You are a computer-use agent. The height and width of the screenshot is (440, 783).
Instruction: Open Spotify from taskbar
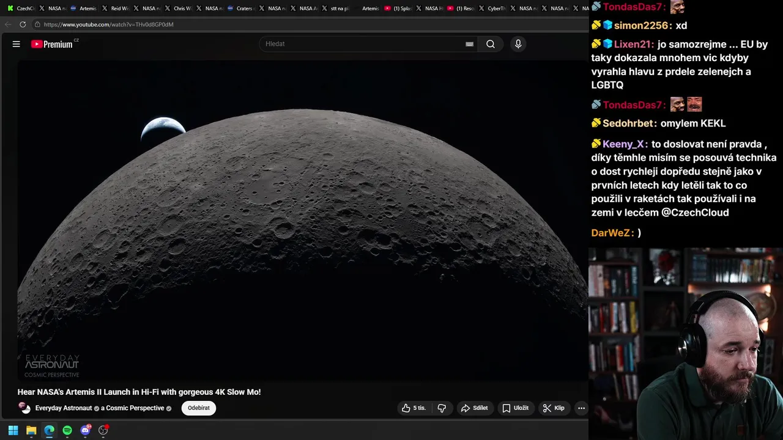[x=67, y=430]
